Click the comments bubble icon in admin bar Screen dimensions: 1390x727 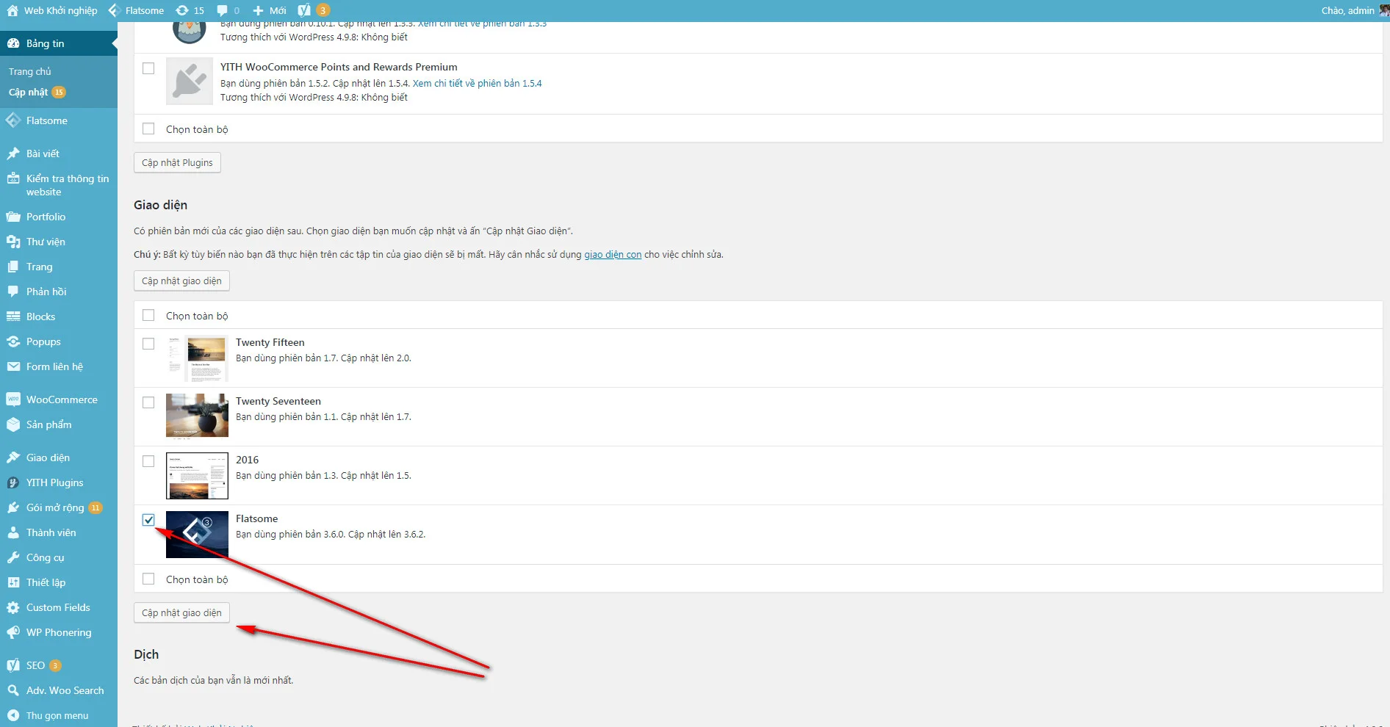[x=222, y=10]
